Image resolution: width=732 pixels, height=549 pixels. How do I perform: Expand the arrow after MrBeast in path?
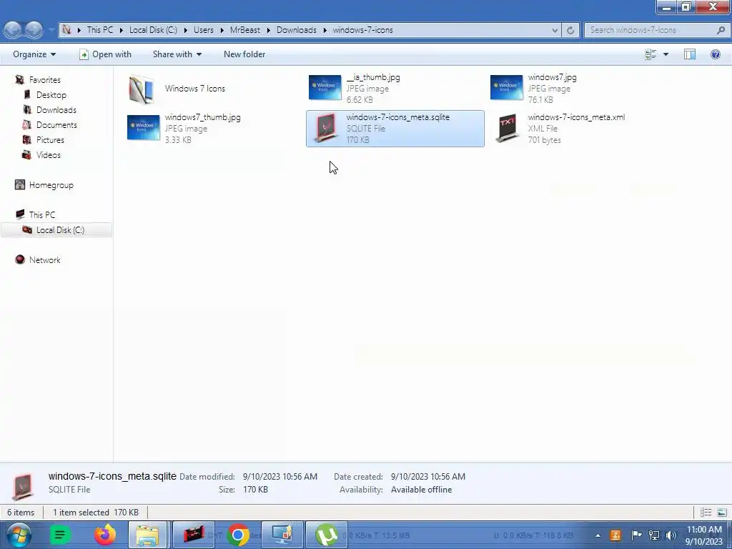(x=269, y=30)
